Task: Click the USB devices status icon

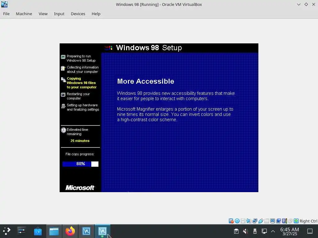Action: tap(261, 221)
